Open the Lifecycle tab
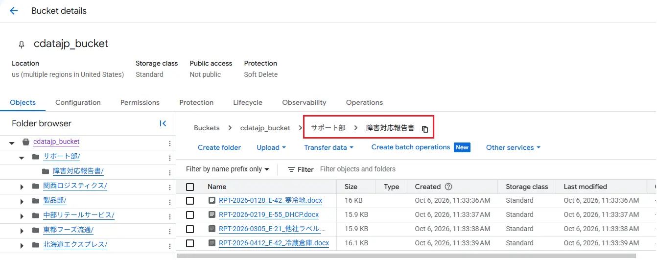This screenshot has height=260, width=657. [248, 102]
